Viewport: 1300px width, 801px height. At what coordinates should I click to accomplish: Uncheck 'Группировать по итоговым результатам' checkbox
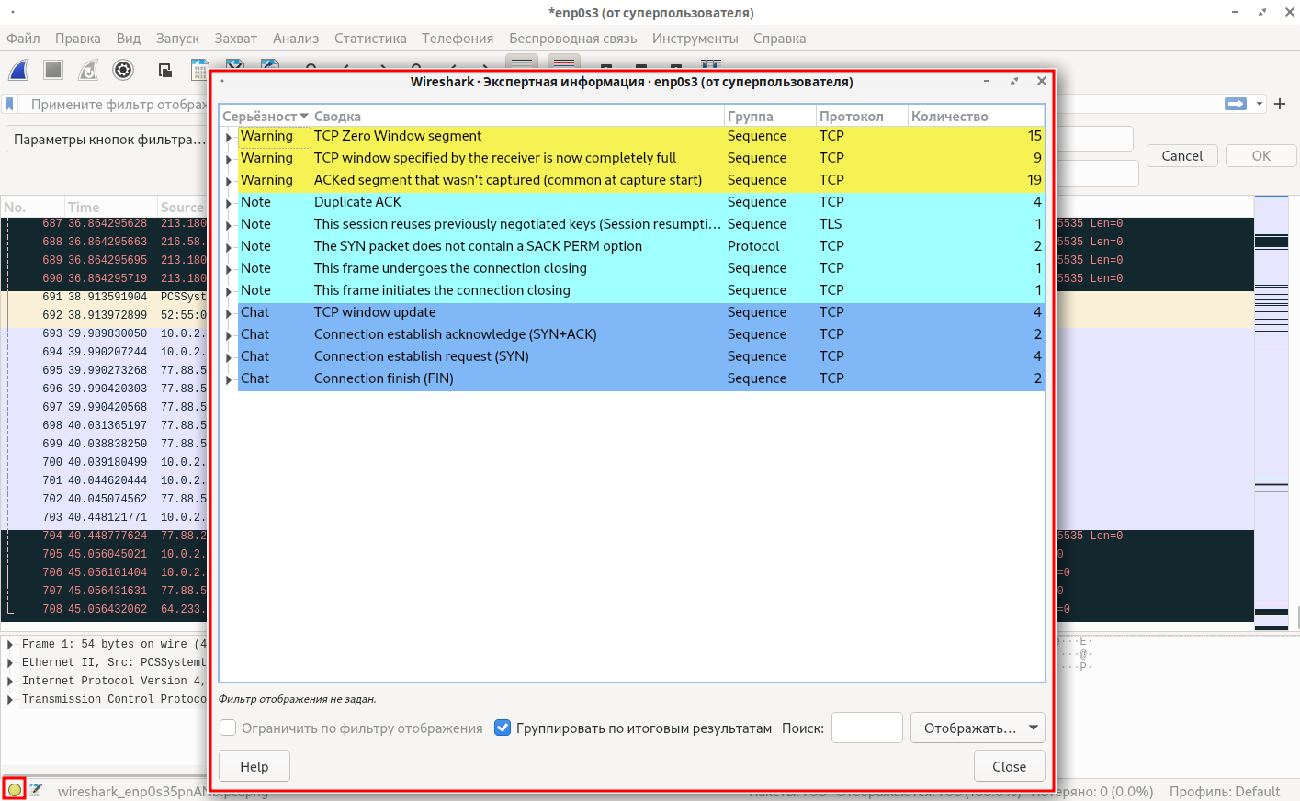point(503,728)
